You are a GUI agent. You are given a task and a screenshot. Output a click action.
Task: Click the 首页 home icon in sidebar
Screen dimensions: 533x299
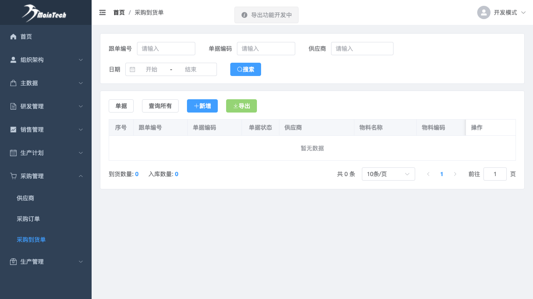coord(13,37)
